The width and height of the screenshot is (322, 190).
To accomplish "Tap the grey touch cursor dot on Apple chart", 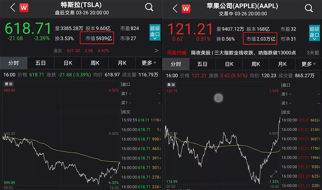I will click(218, 98).
